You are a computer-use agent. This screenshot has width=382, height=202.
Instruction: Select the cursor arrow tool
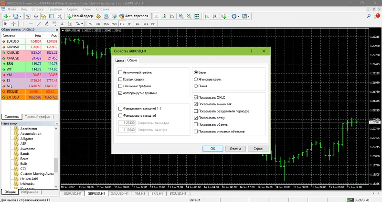[x=5, y=23]
